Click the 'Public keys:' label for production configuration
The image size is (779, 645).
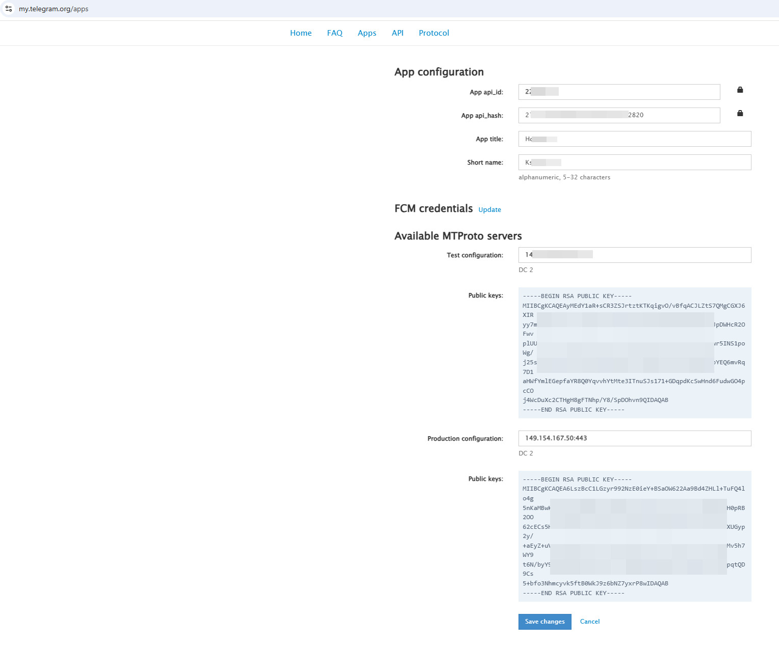(x=486, y=479)
